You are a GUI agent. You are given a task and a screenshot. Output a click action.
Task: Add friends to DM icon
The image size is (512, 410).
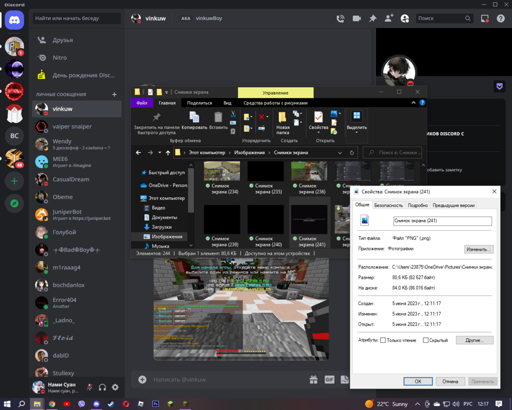389,18
